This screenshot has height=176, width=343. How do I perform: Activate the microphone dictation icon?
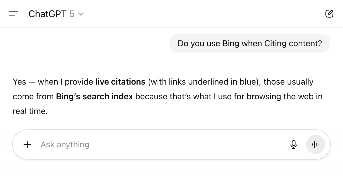click(294, 144)
